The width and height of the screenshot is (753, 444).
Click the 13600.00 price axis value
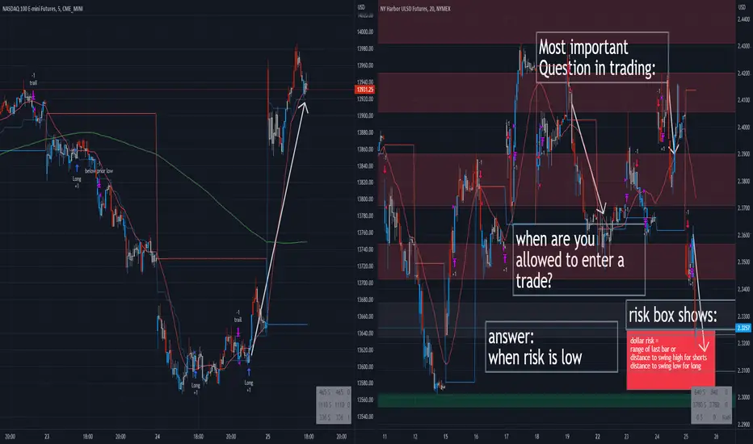(365, 367)
